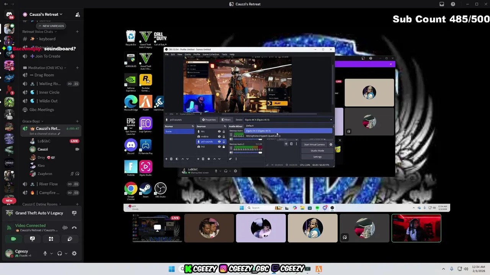Add a channel to Meditation category
The image size is (490, 275).
[77, 68]
